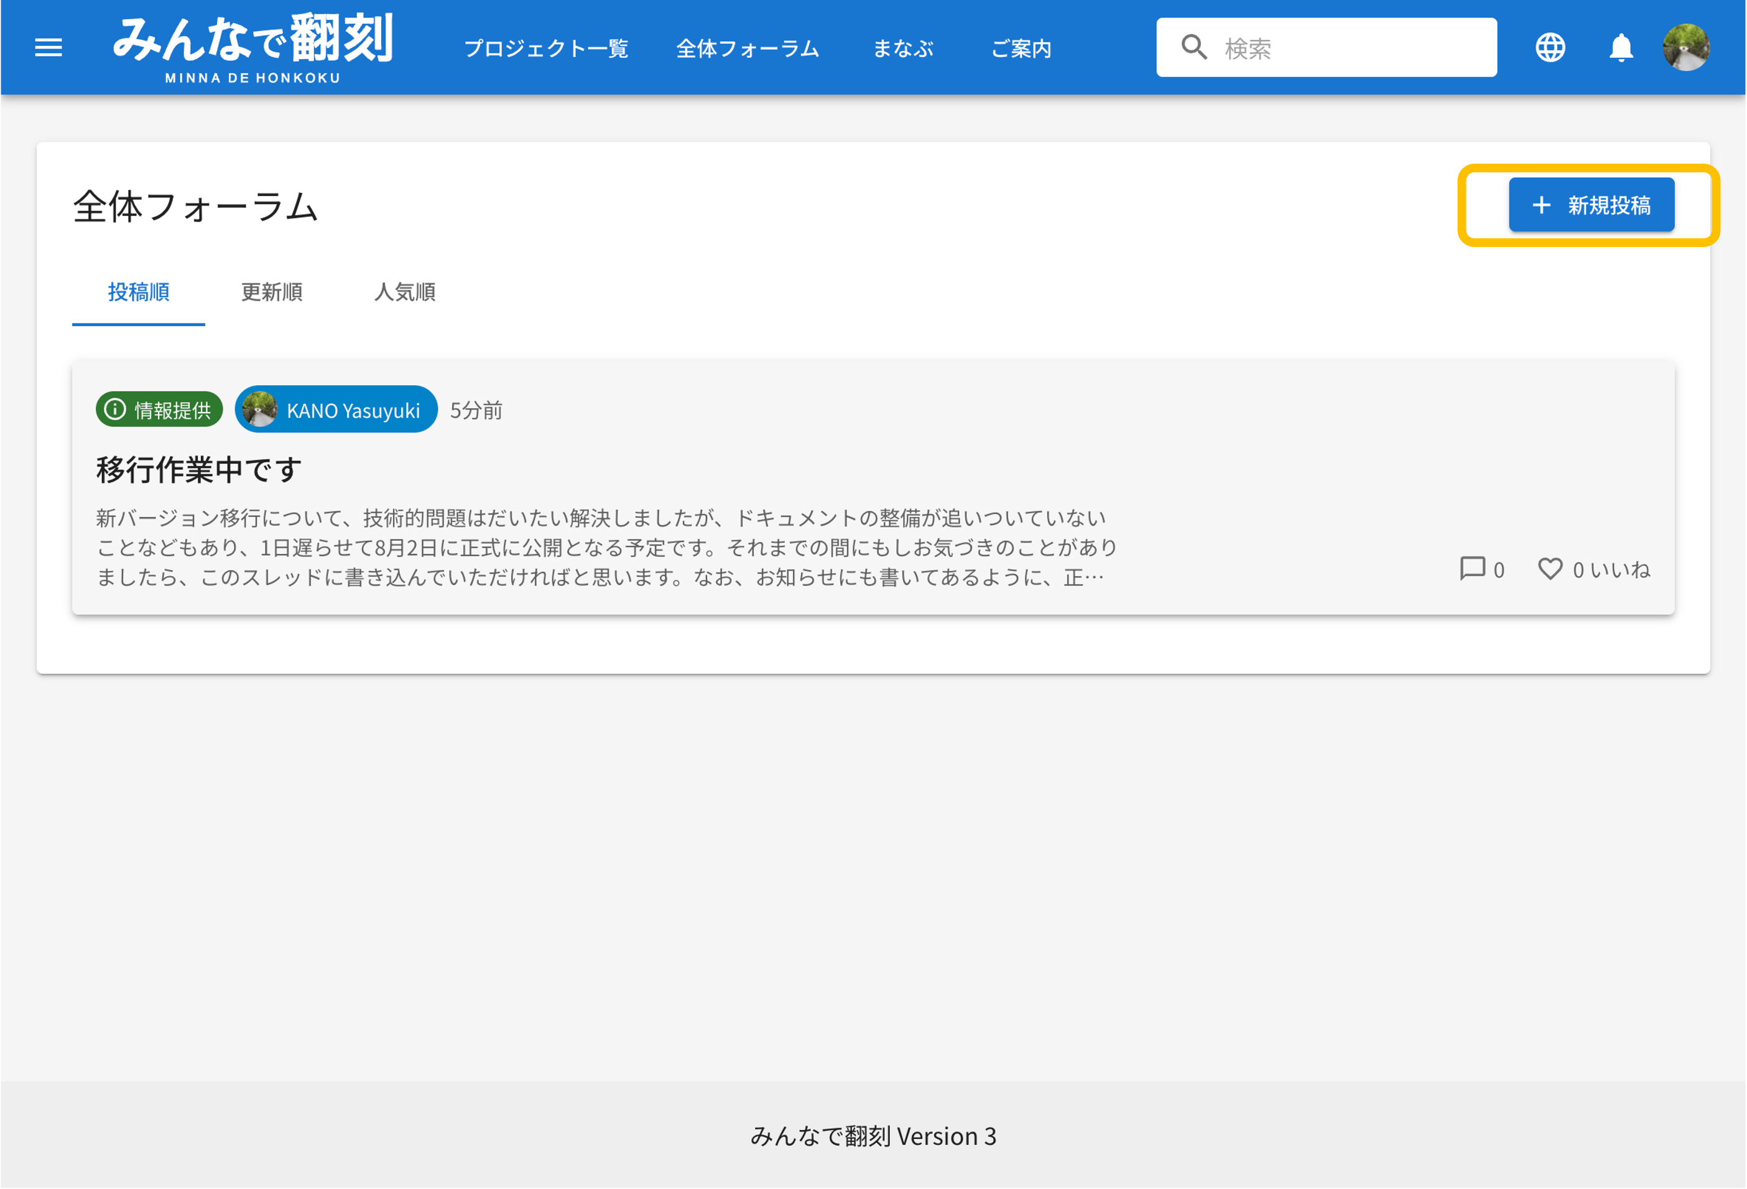Create a new post with 新規投稿
This screenshot has width=1747, height=1189.
[x=1591, y=205]
